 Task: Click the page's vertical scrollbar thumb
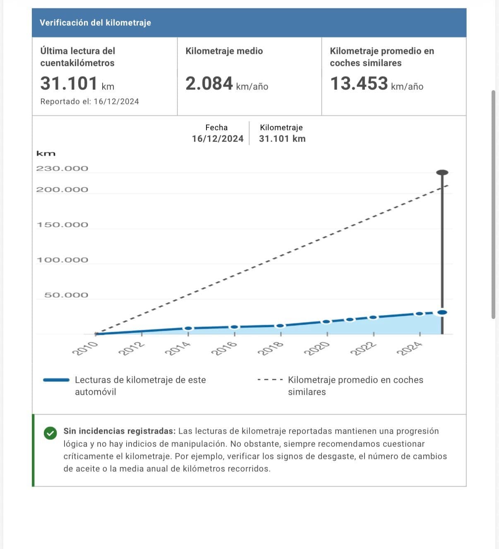[x=493, y=204]
